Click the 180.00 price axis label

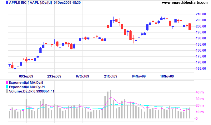pos(201,50)
